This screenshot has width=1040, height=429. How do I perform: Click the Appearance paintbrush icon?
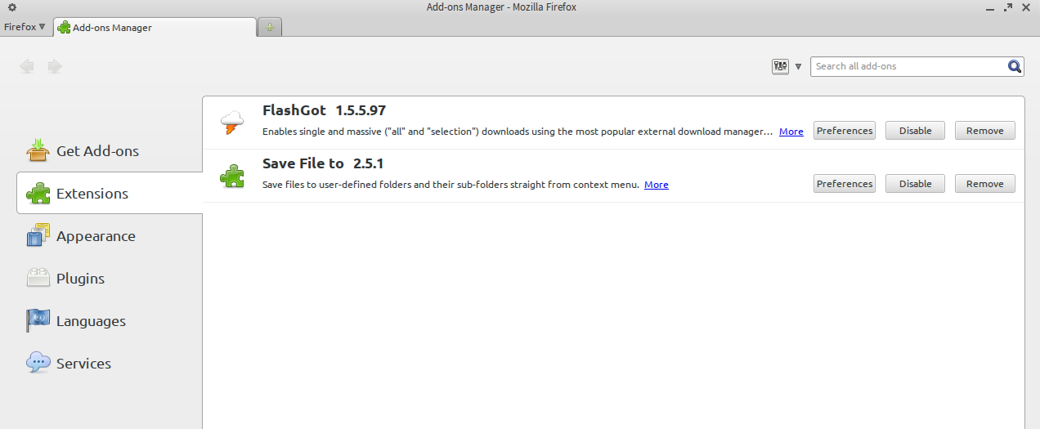coord(38,236)
